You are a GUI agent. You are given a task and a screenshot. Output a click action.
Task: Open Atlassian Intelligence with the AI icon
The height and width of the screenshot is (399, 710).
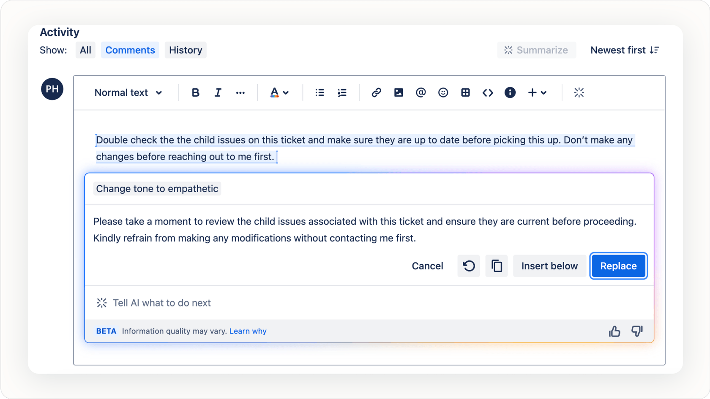tap(579, 92)
